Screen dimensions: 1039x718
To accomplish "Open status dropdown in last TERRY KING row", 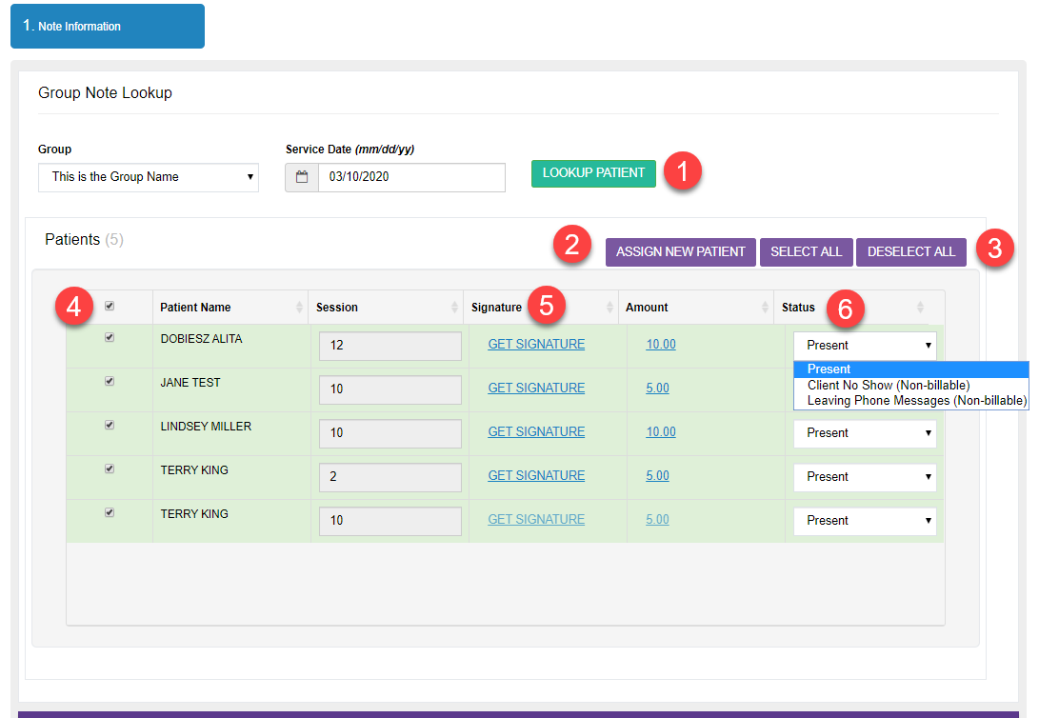I will [x=865, y=521].
